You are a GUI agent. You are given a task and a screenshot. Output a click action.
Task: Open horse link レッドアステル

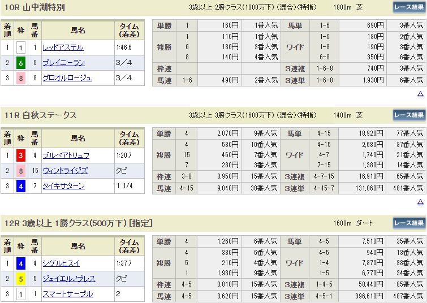pyautogui.click(x=63, y=47)
